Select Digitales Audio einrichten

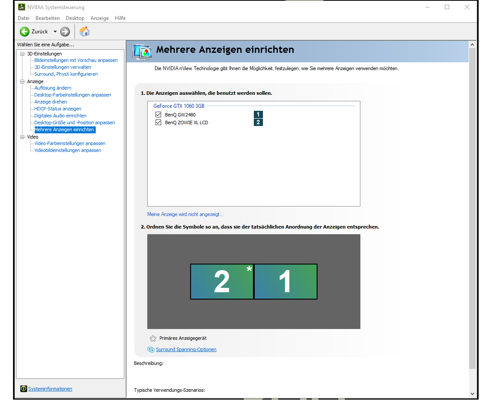click(60, 116)
